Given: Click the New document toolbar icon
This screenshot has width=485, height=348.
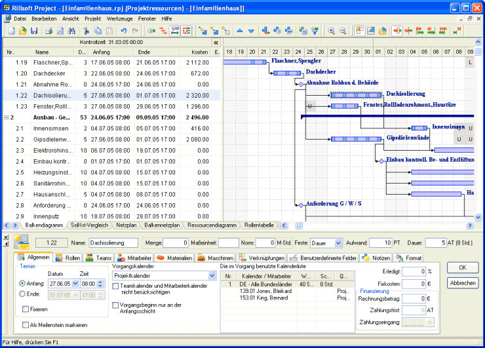Looking at the screenshot, I should click(x=11, y=31).
